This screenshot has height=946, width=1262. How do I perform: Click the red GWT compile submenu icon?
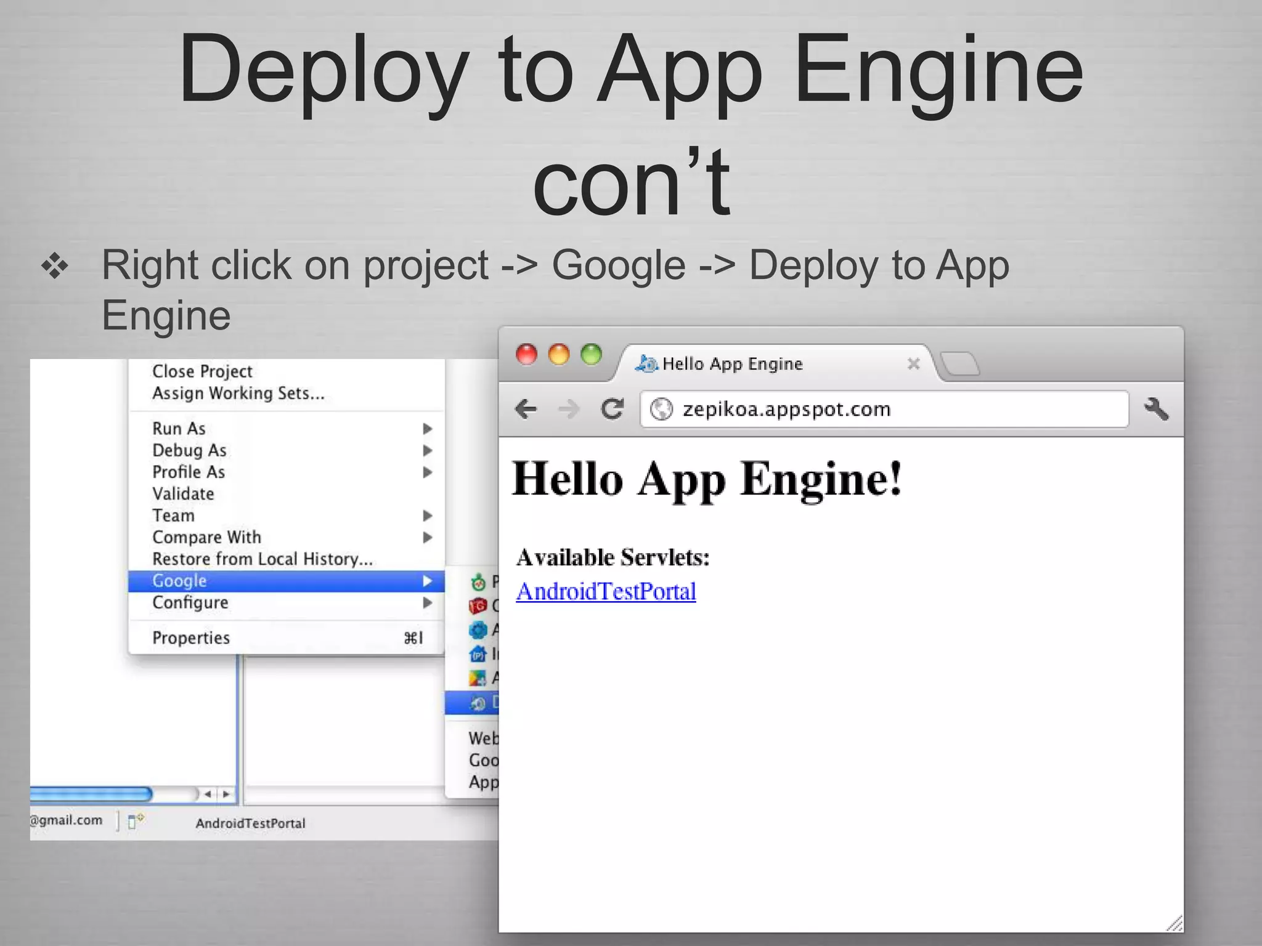coord(478,607)
